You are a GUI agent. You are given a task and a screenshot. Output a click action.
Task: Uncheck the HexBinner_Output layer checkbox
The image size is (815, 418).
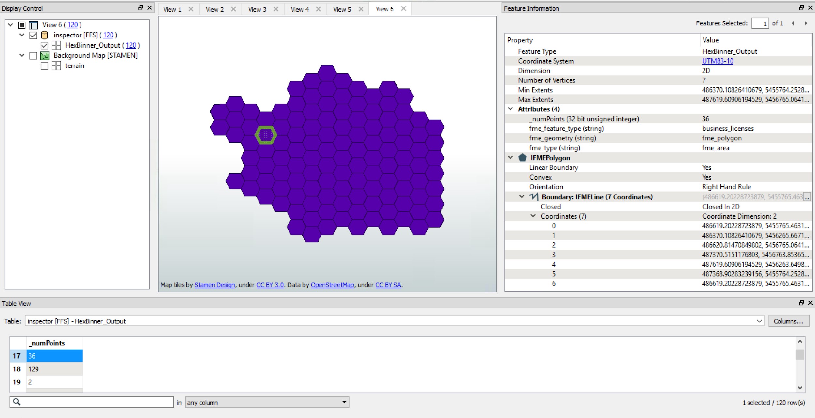45,45
